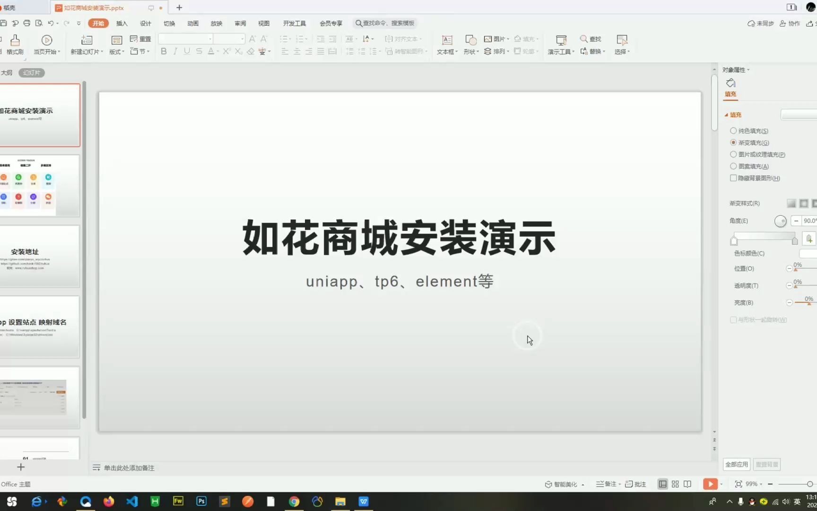The height and width of the screenshot is (511, 817).
Task: Open the Animations (动画) ribbon tab
Action: point(193,23)
